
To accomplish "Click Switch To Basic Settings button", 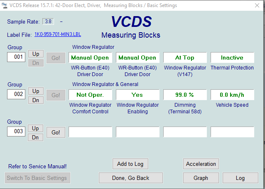I will click(x=37, y=178).
